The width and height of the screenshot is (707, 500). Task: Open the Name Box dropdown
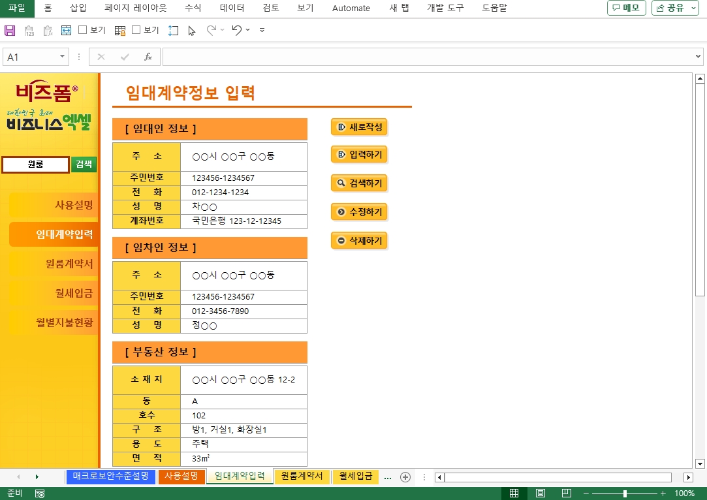(x=63, y=57)
